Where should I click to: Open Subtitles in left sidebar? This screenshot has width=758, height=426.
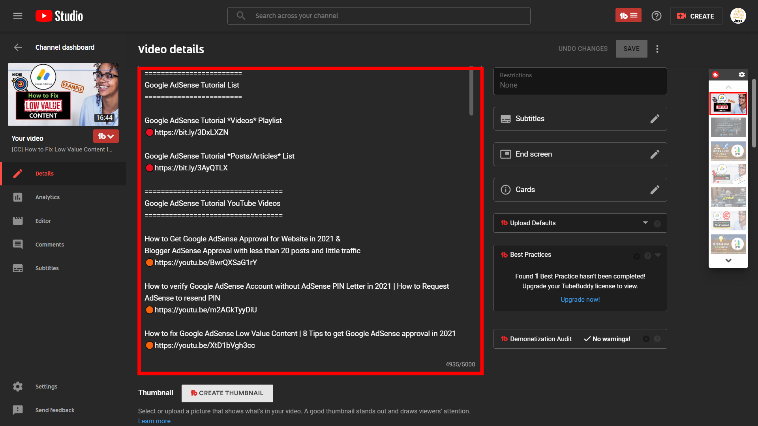[63, 268]
